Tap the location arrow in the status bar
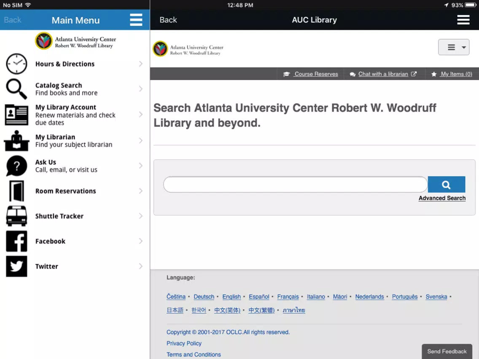Image resolution: width=479 pixels, height=359 pixels. pos(446,5)
